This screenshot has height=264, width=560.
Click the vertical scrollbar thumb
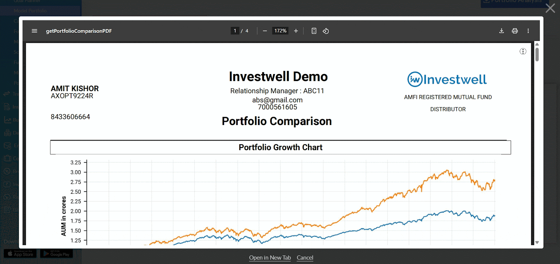click(537, 54)
